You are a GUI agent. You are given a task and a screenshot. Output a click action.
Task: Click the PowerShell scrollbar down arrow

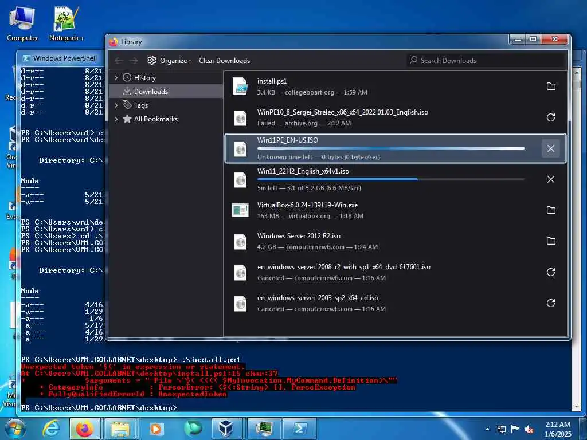[577, 406]
